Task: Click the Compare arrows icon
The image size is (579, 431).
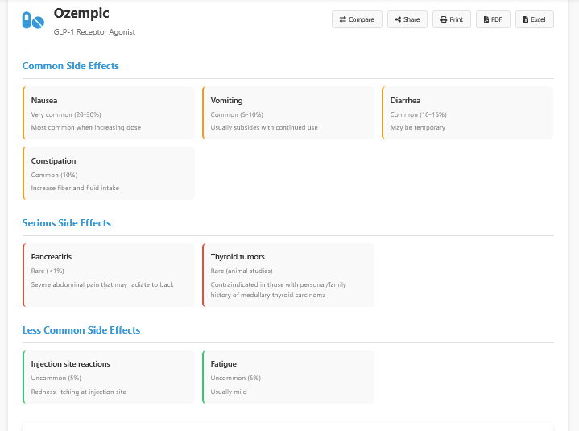Action: 343,19
